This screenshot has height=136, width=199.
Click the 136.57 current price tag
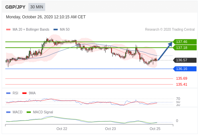pos(185,60)
